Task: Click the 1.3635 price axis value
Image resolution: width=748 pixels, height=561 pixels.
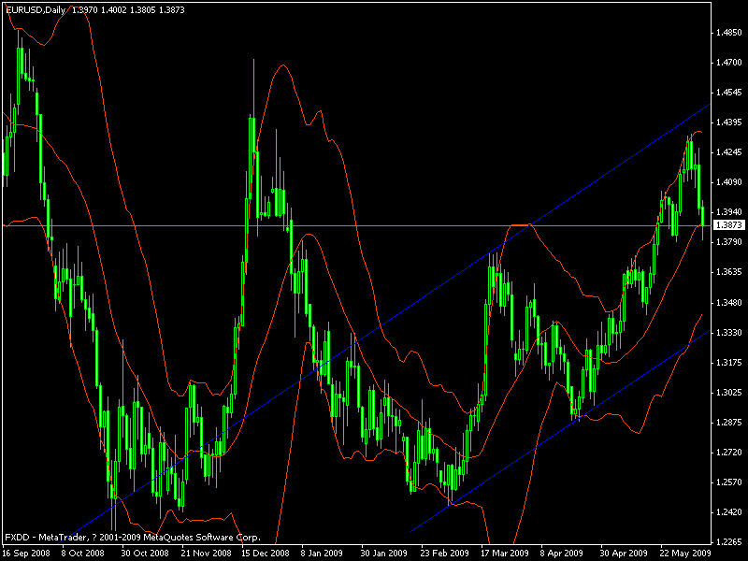Action: point(729,272)
